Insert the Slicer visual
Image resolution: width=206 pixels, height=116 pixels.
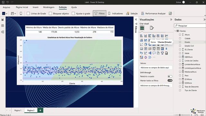pyautogui.click(x=154, y=49)
